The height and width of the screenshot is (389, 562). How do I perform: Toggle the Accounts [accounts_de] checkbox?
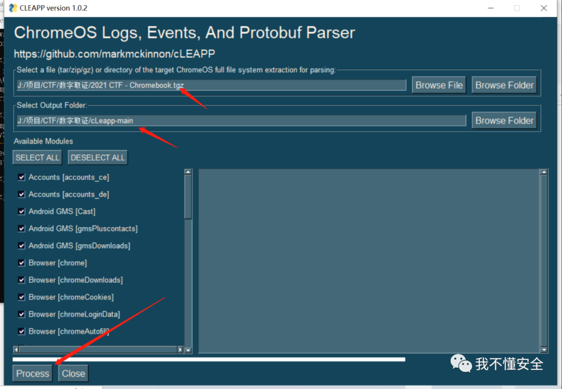click(x=21, y=194)
